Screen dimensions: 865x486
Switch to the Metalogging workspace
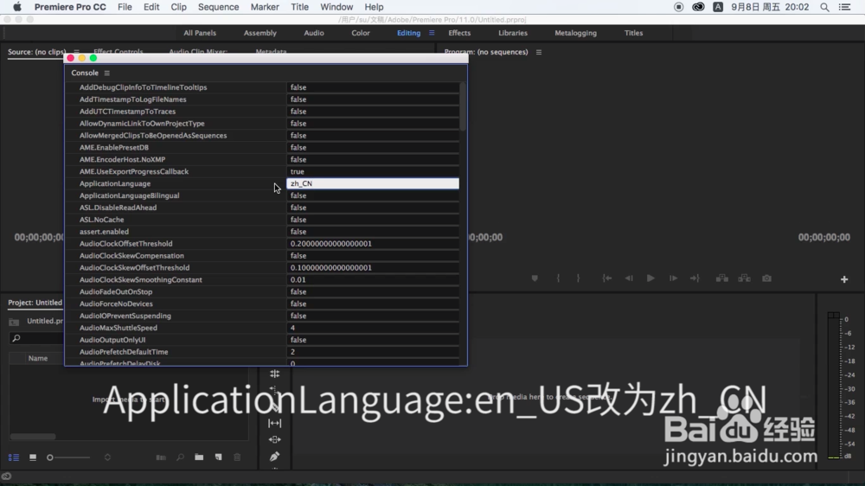(575, 33)
